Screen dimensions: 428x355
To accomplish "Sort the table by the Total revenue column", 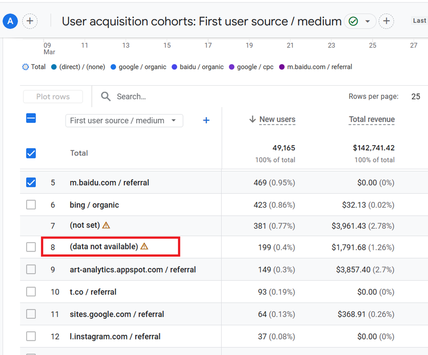I will pos(371,119).
